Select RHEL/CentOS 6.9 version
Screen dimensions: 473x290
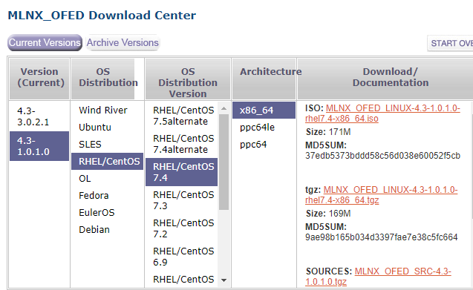click(x=182, y=257)
